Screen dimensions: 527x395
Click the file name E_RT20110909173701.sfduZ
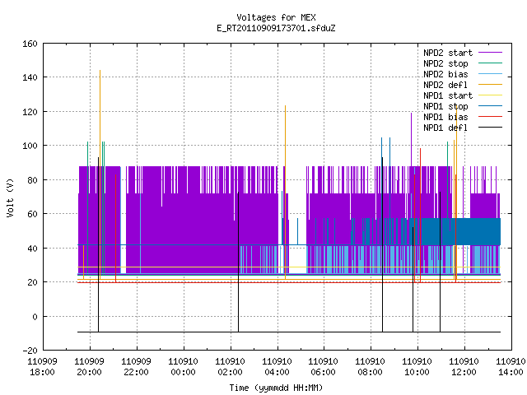[x=276, y=28]
